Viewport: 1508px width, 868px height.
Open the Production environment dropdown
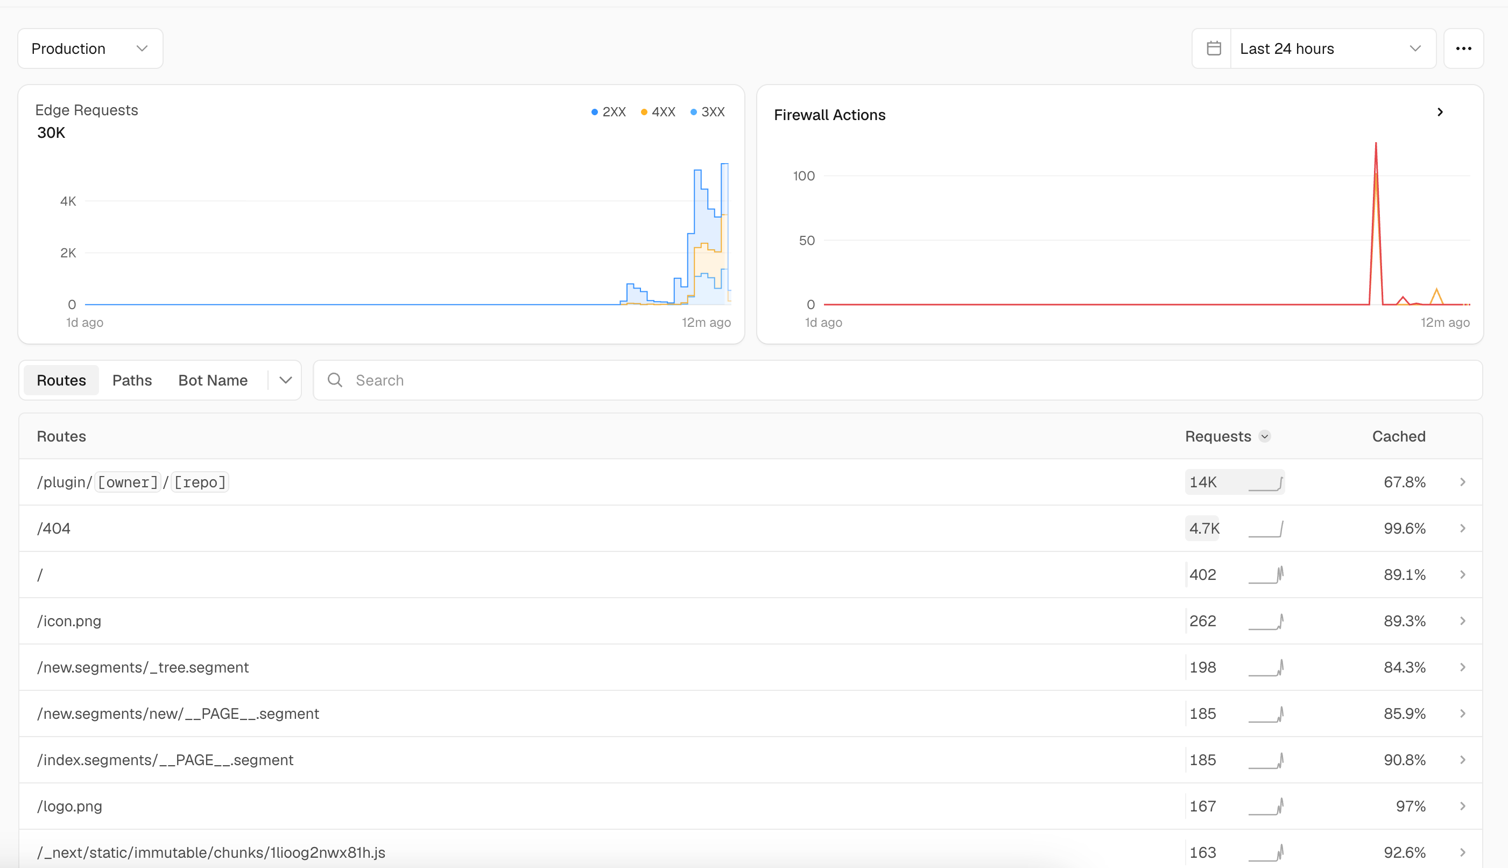(90, 48)
